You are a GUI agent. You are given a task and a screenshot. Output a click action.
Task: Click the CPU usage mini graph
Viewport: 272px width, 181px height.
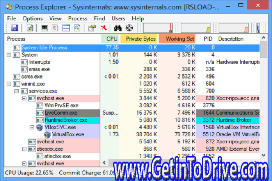pos(158,28)
